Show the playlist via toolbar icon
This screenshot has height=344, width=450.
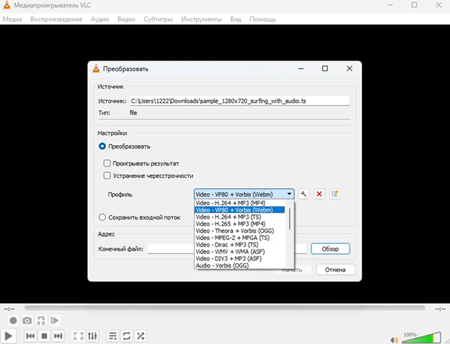pos(112,336)
